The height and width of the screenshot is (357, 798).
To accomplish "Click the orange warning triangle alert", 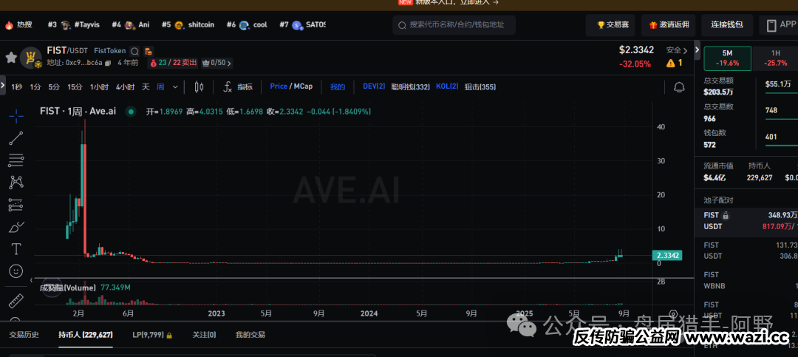I will (671, 63).
